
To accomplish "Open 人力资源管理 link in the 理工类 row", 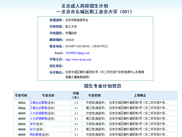I will point(38,119).
